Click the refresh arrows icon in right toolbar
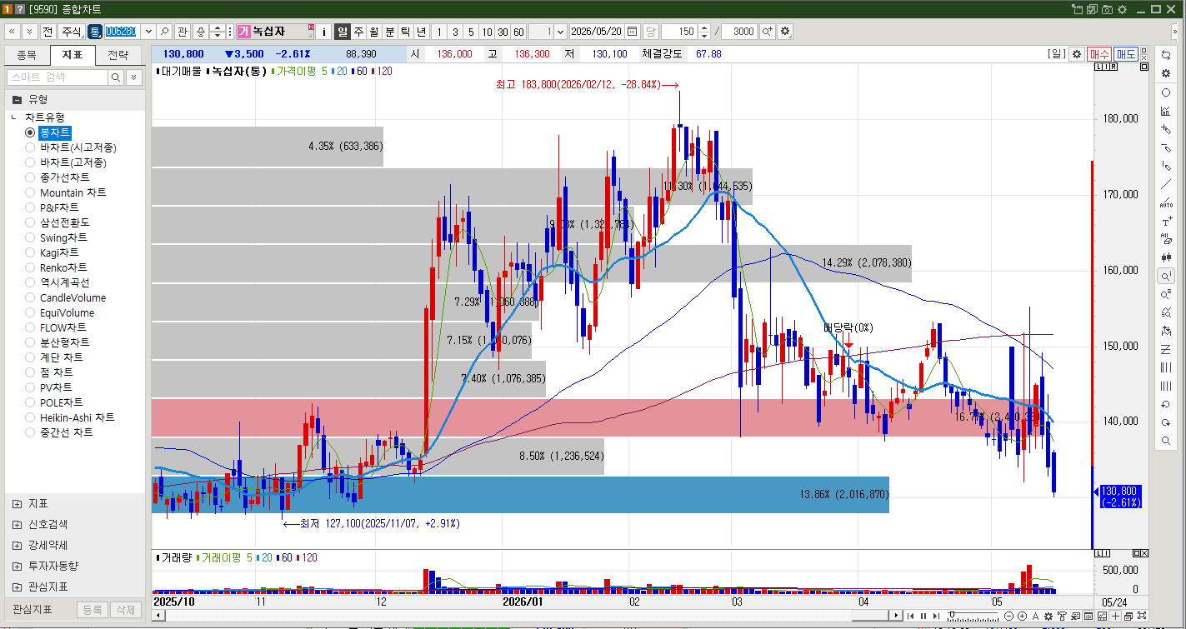The width and height of the screenshot is (1186, 629). [1166, 54]
